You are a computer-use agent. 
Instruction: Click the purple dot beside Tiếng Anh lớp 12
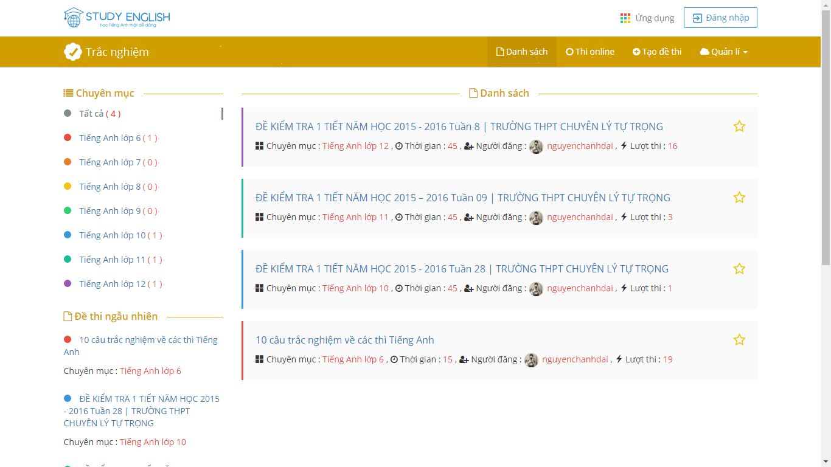pyautogui.click(x=68, y=283)
